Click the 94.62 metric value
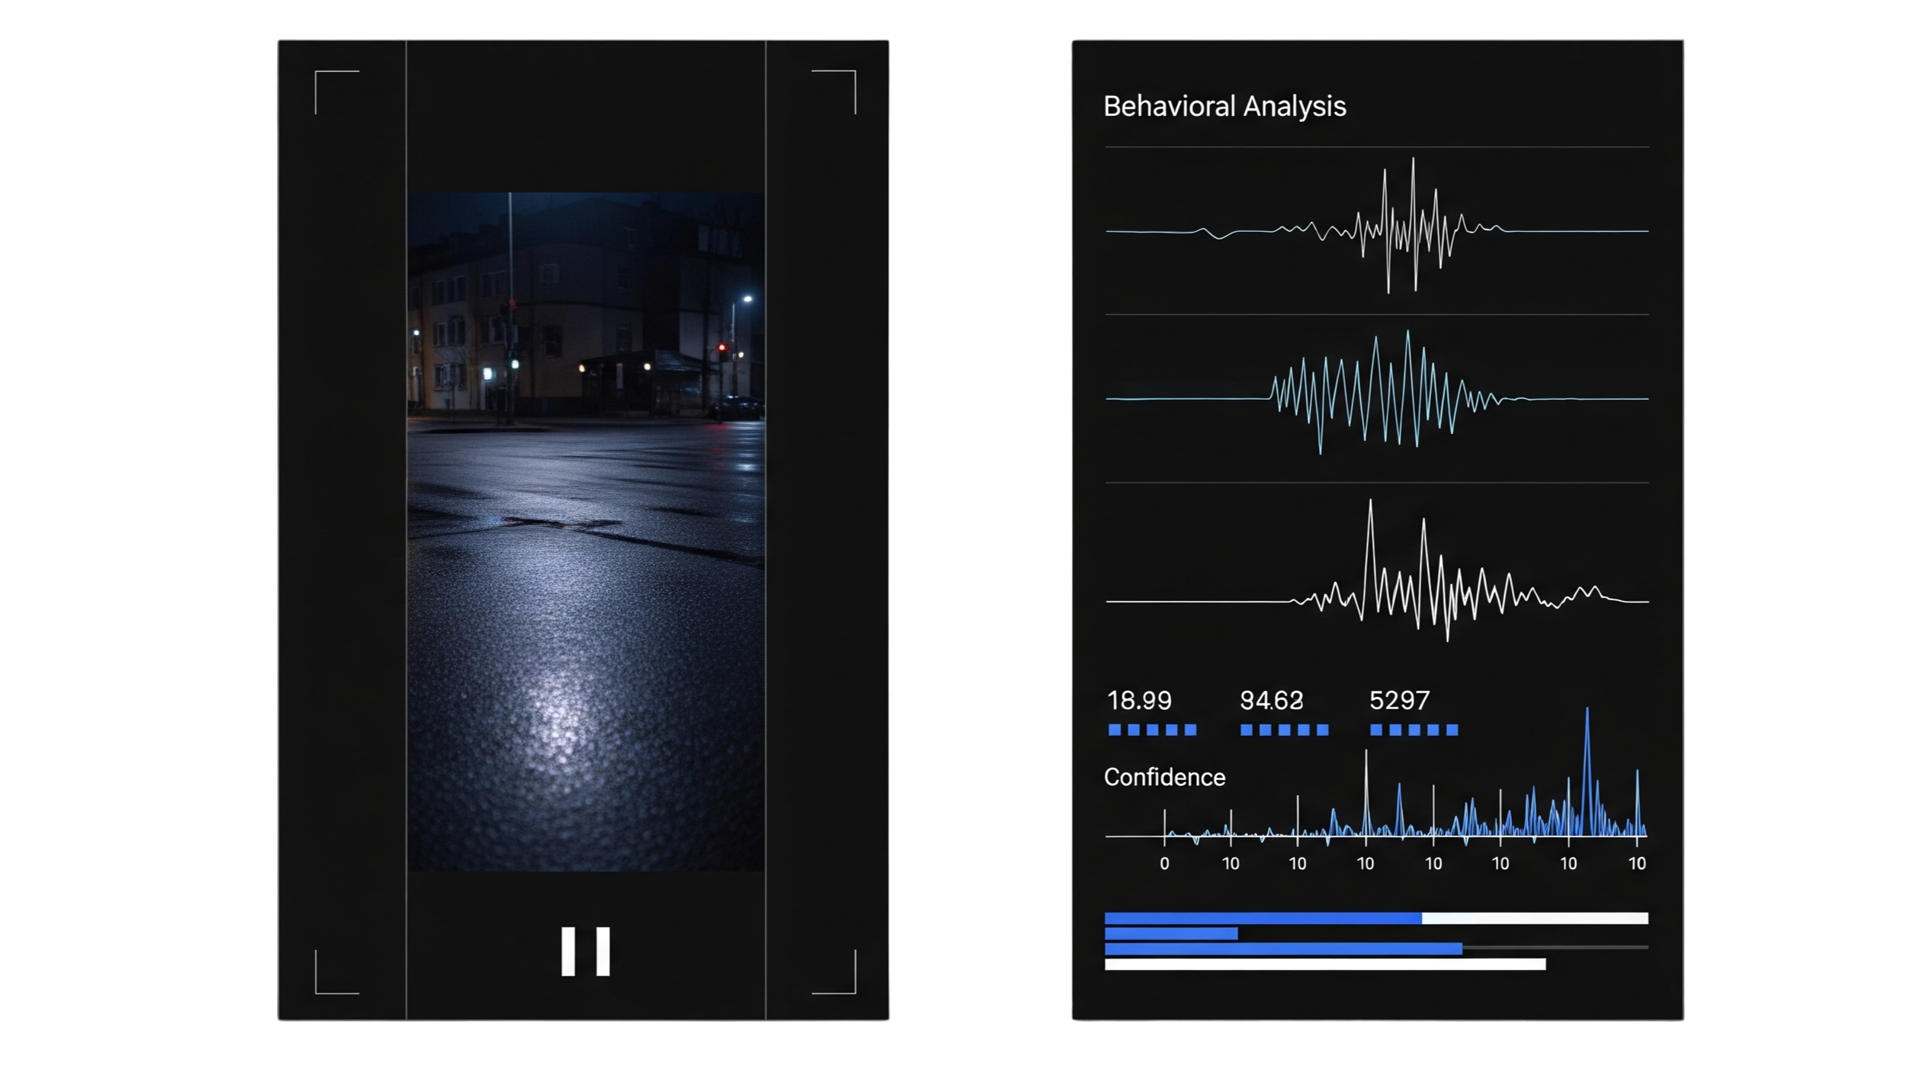 click(x=1272, y=700)
